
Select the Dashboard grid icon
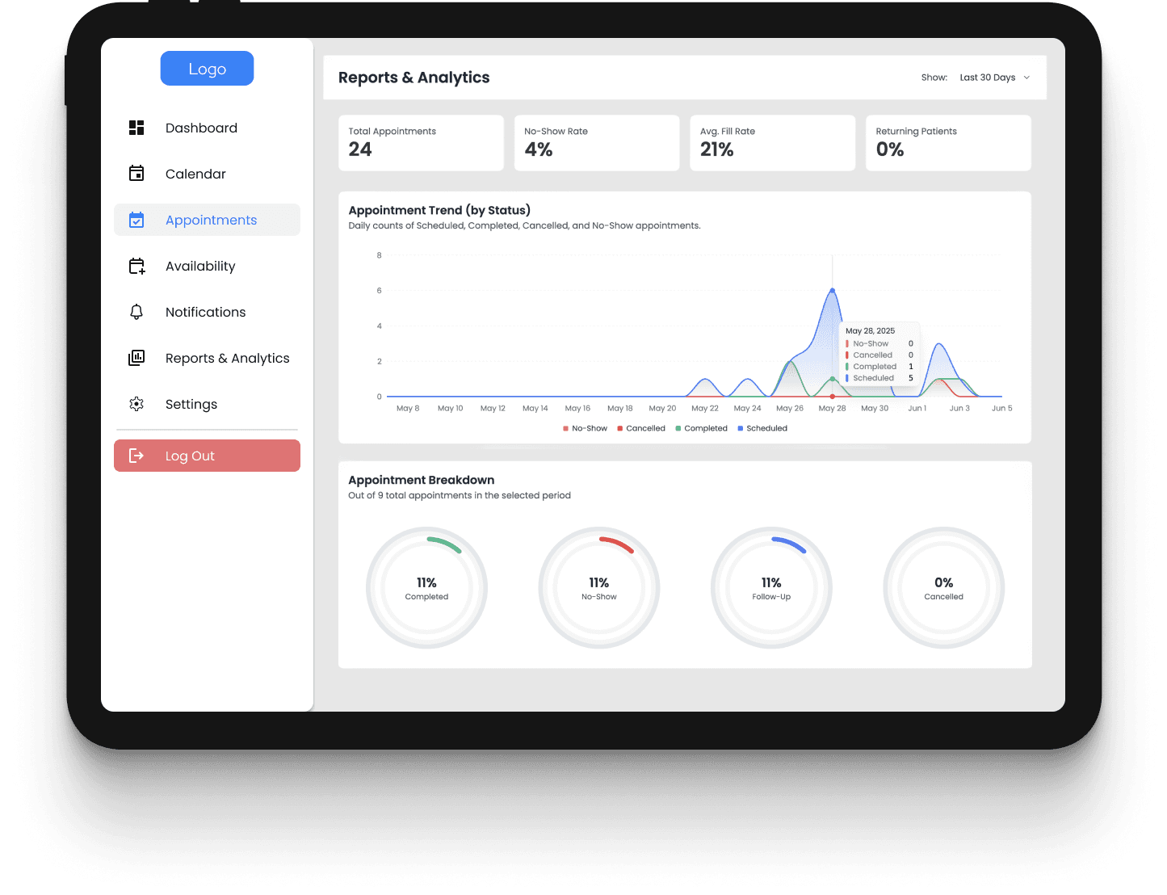click(136, 127)
